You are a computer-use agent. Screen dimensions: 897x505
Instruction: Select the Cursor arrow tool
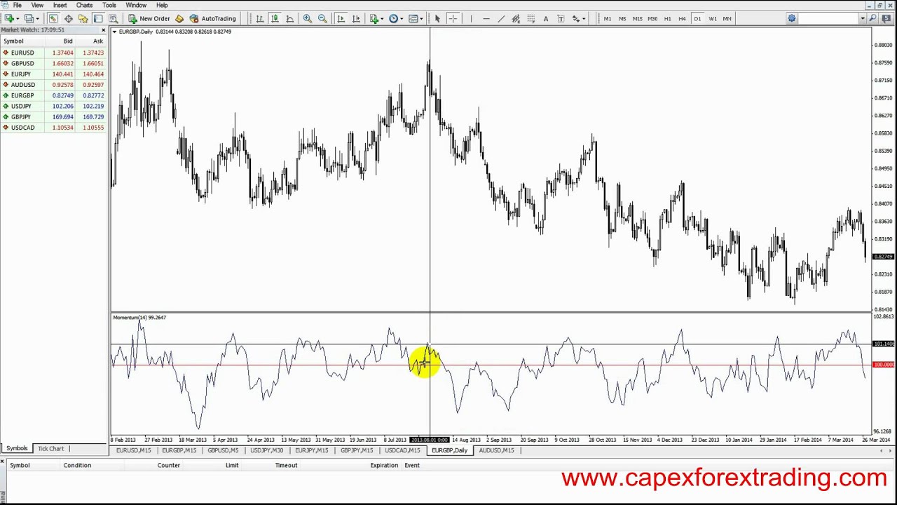[437, 18]
